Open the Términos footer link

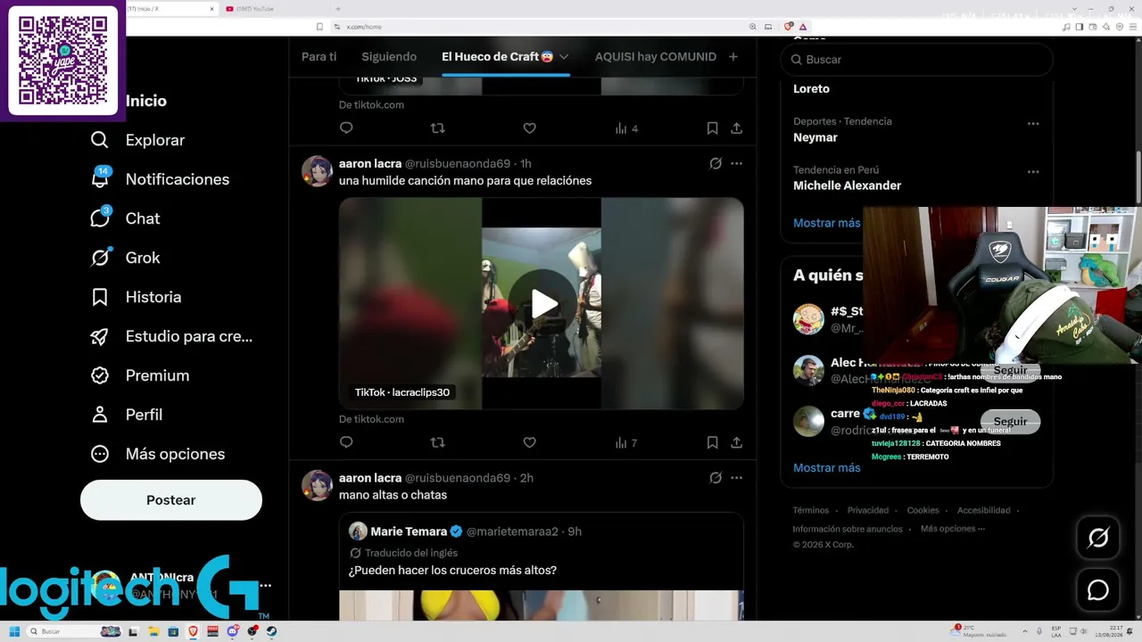[811, 510]
